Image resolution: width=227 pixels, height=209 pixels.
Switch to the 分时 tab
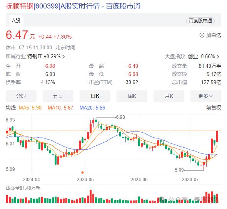pyautogui.click(x=21, y=96)
